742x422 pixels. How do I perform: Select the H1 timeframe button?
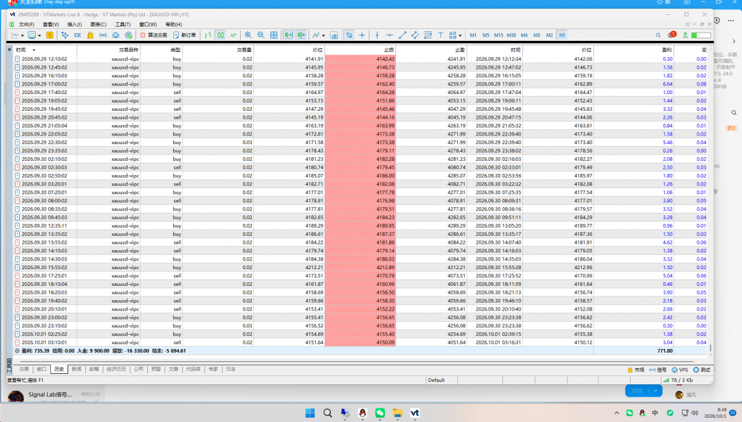pyautogui.click(x=562, y=35)
